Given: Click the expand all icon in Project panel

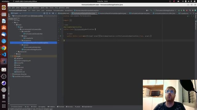Looking at the screenshot, I should 47,13.
